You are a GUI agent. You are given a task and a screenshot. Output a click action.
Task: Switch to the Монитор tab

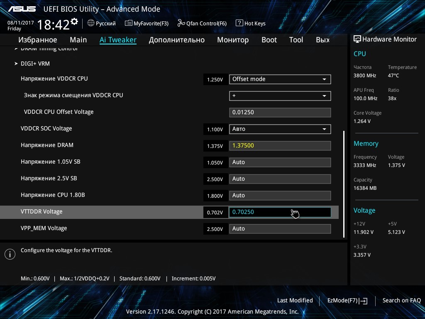[x=233, y=40]
